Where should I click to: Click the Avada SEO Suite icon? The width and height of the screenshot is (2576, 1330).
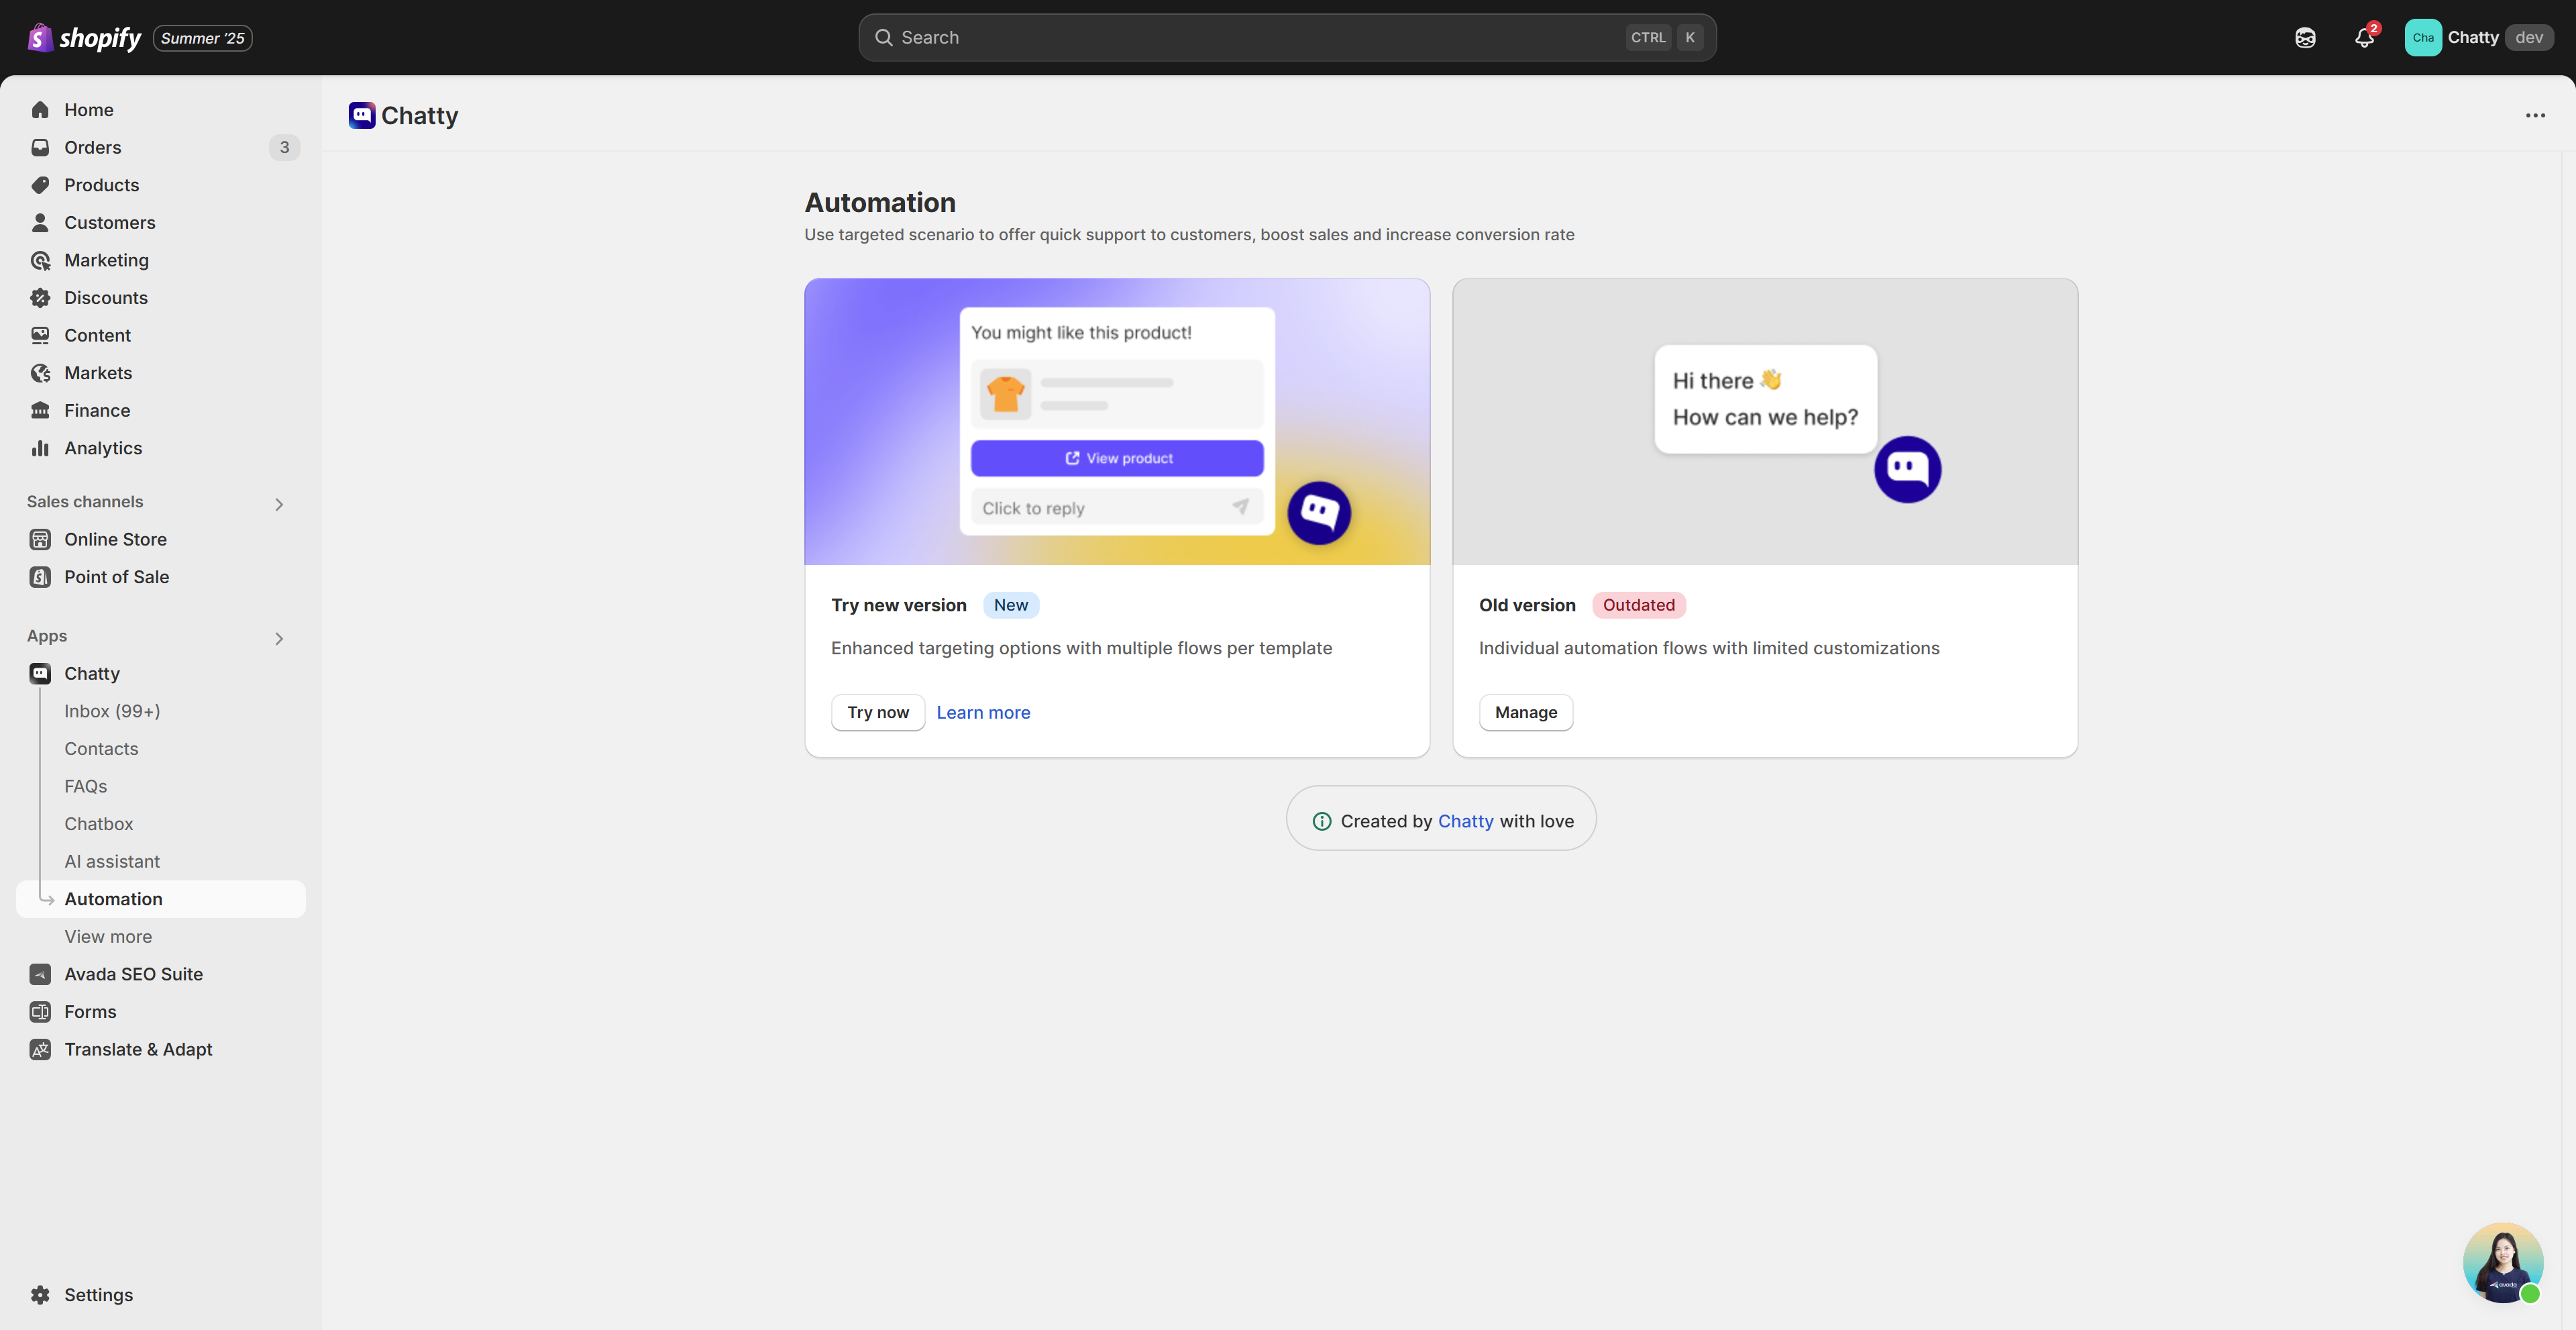coord(40,974)
